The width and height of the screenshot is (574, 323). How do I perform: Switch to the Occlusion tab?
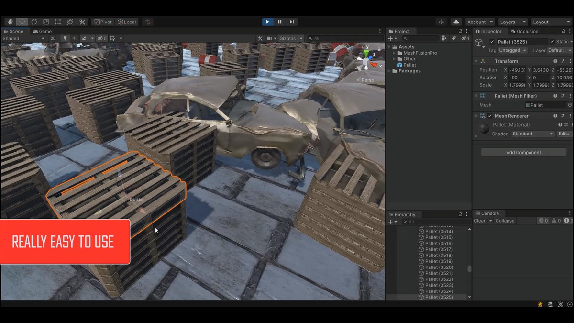[x=524, y=31]
